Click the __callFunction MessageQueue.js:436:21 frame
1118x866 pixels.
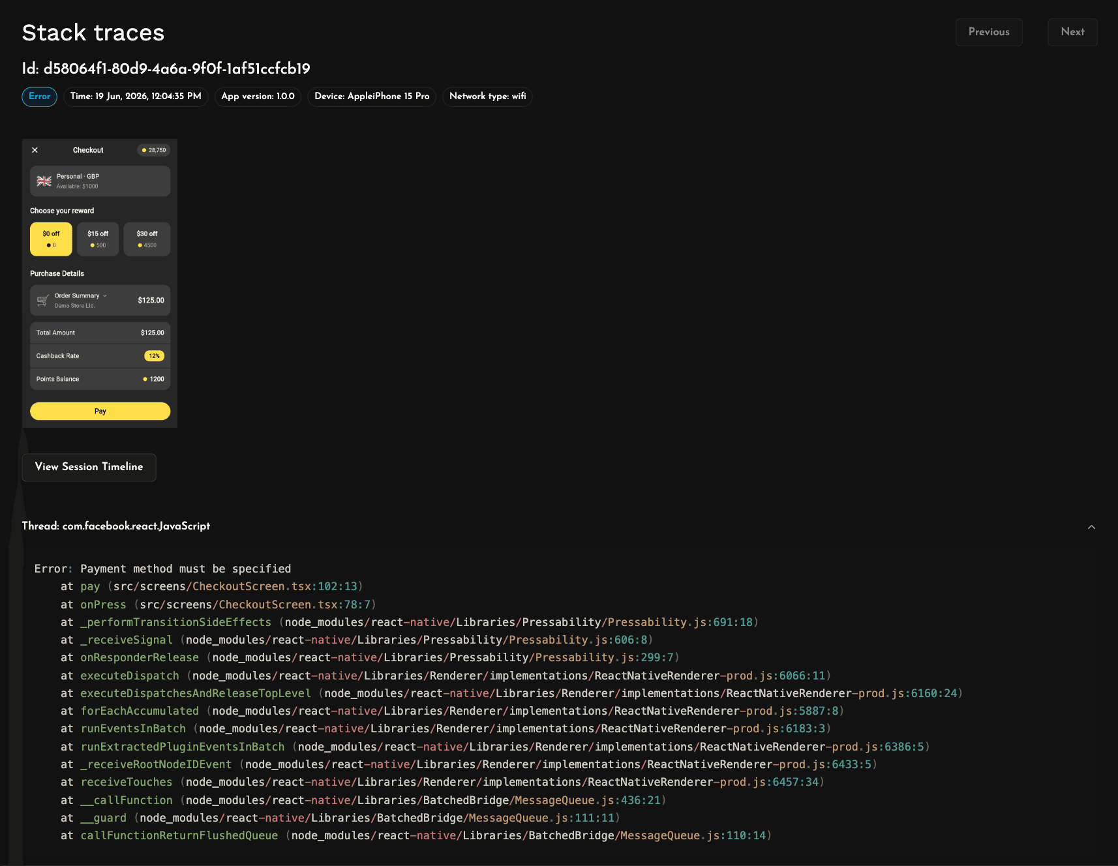(x=363, y=800)
